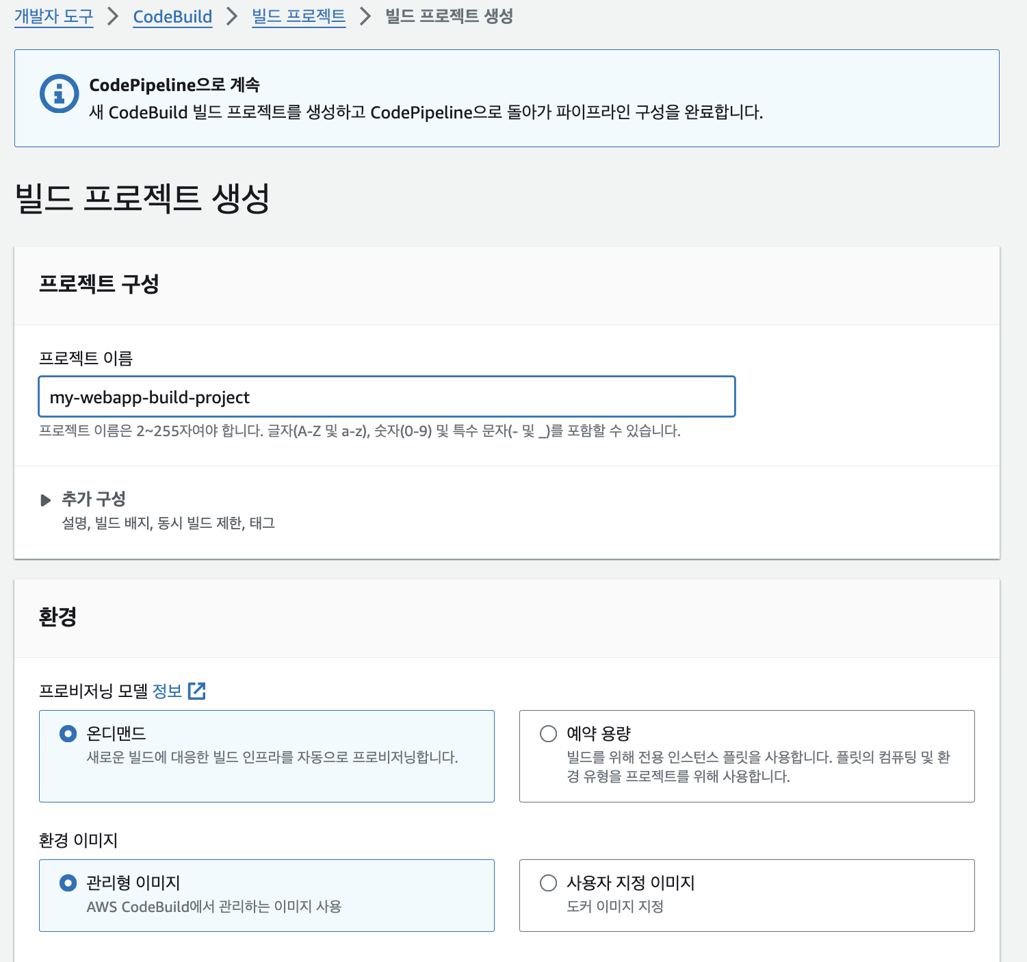The image size is (1027, 962).
Task: Open external link icon next to 정보
Action: (197, 691)
